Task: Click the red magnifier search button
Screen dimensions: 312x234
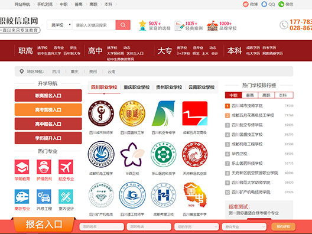Action: [123, 25]
